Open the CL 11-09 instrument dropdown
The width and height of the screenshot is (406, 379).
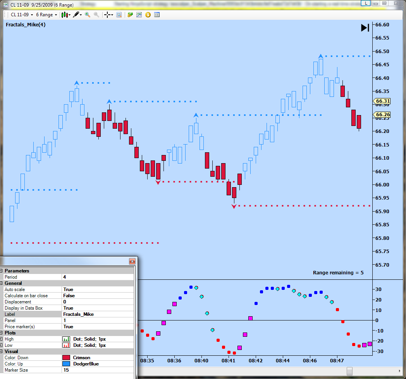tap(22, 15)
